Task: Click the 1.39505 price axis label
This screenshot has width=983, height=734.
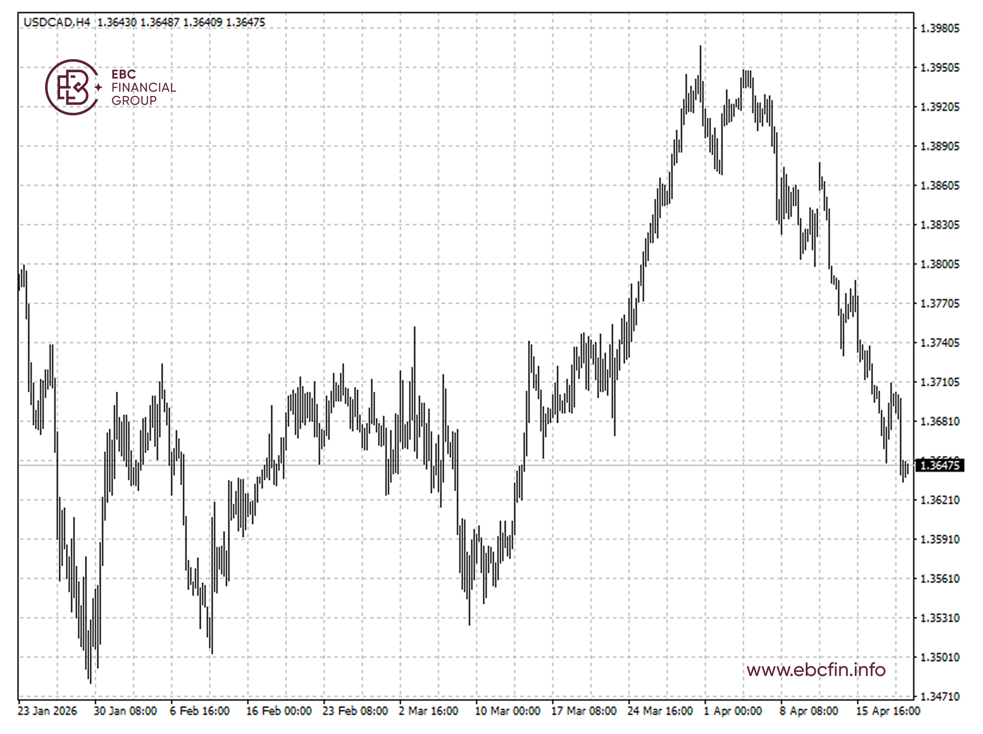Action: tap(939, 67)
